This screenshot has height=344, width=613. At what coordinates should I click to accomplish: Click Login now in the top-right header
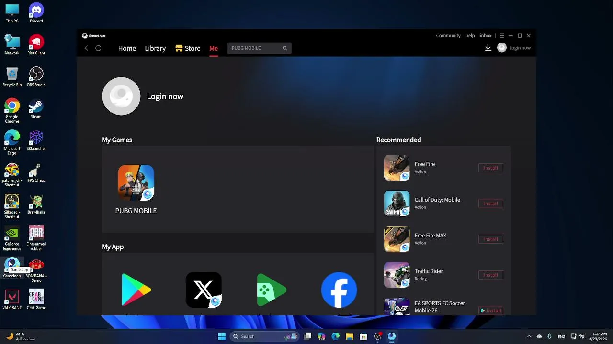click(x=520, y=48)
